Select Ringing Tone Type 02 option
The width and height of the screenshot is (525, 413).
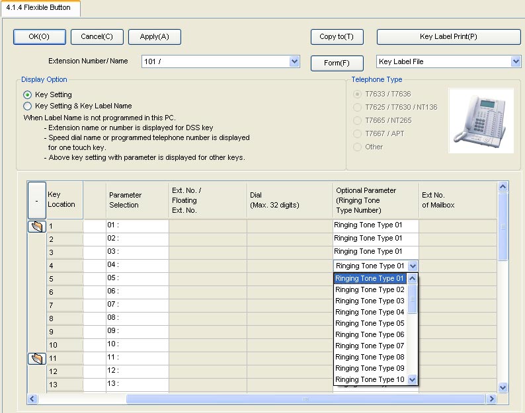370,289
